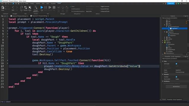Open the FILE menu
The image size is (189, 106).
coord(2,4)
